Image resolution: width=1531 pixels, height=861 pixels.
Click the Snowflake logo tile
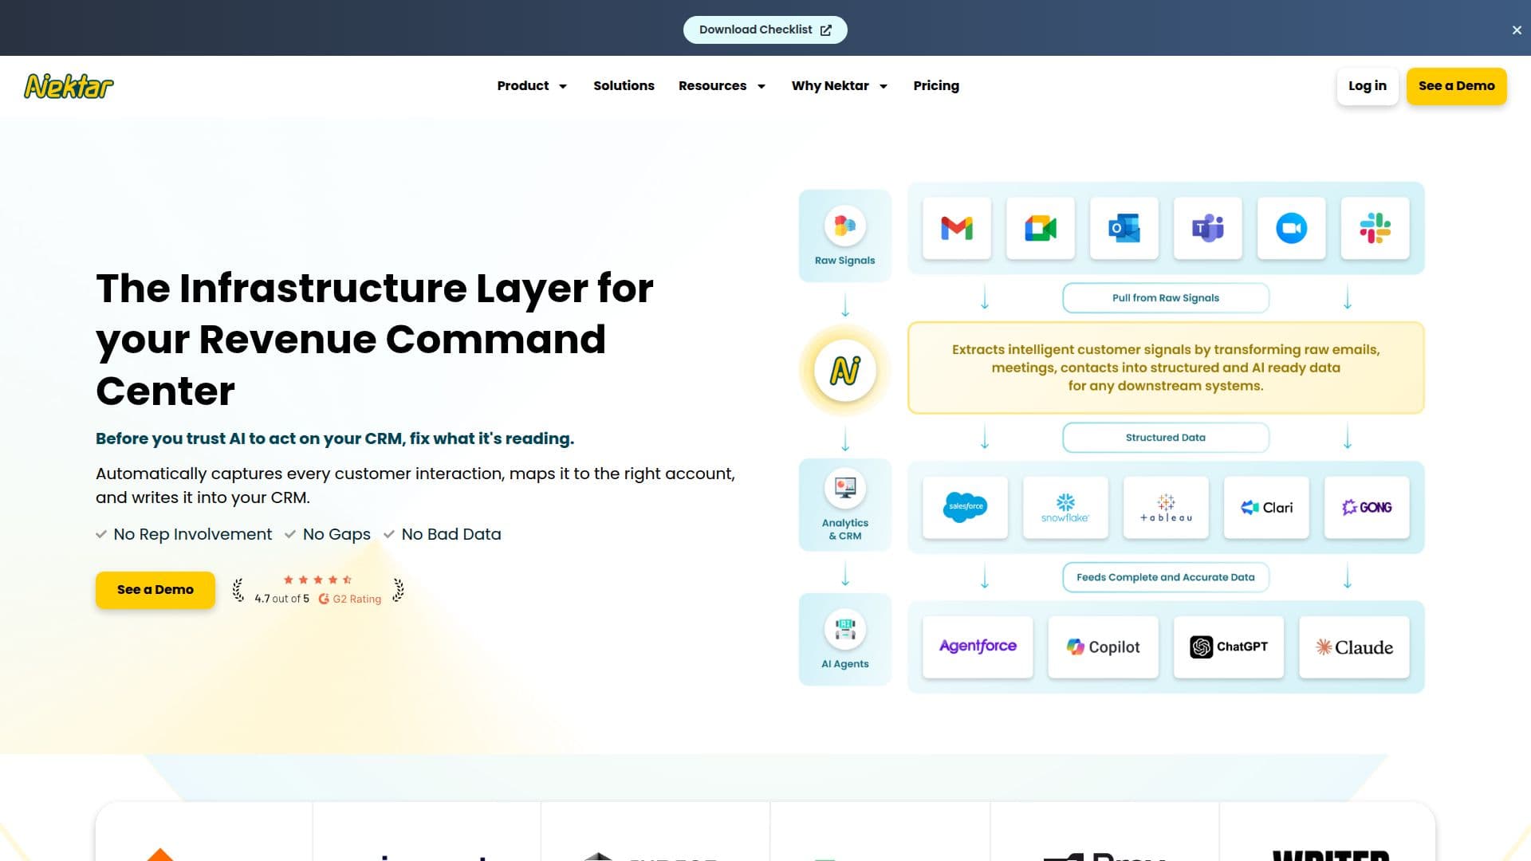tap(1065, 507)
